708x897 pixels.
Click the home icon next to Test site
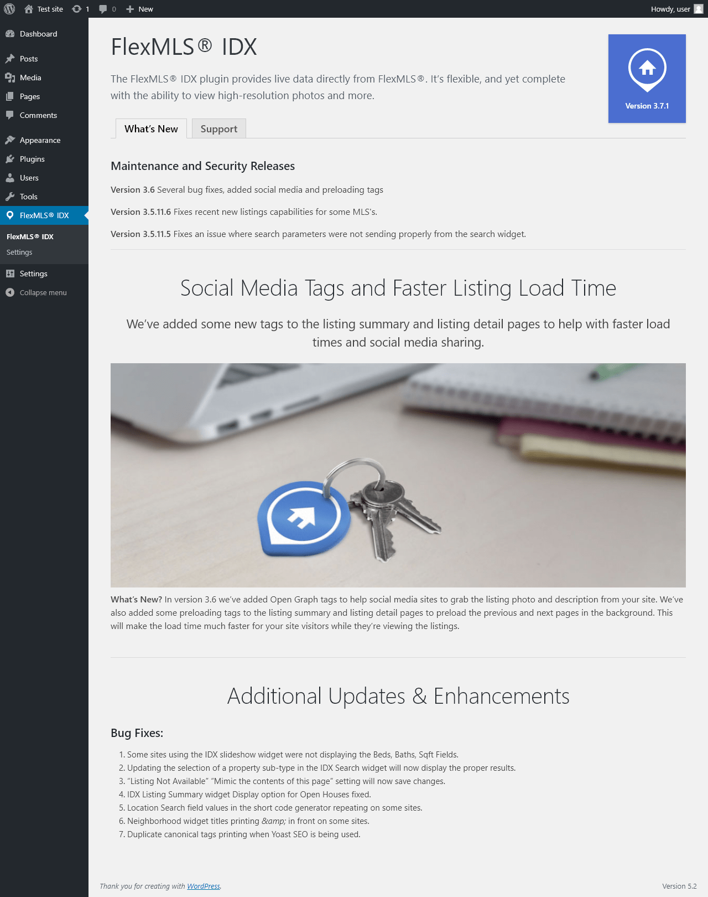tap(29, 9)
